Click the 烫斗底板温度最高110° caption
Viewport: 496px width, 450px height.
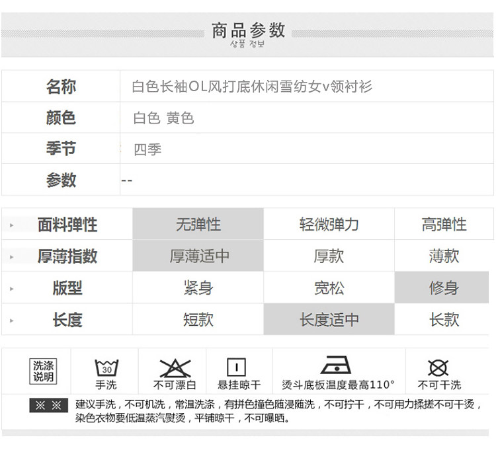[x=338, y=385]
